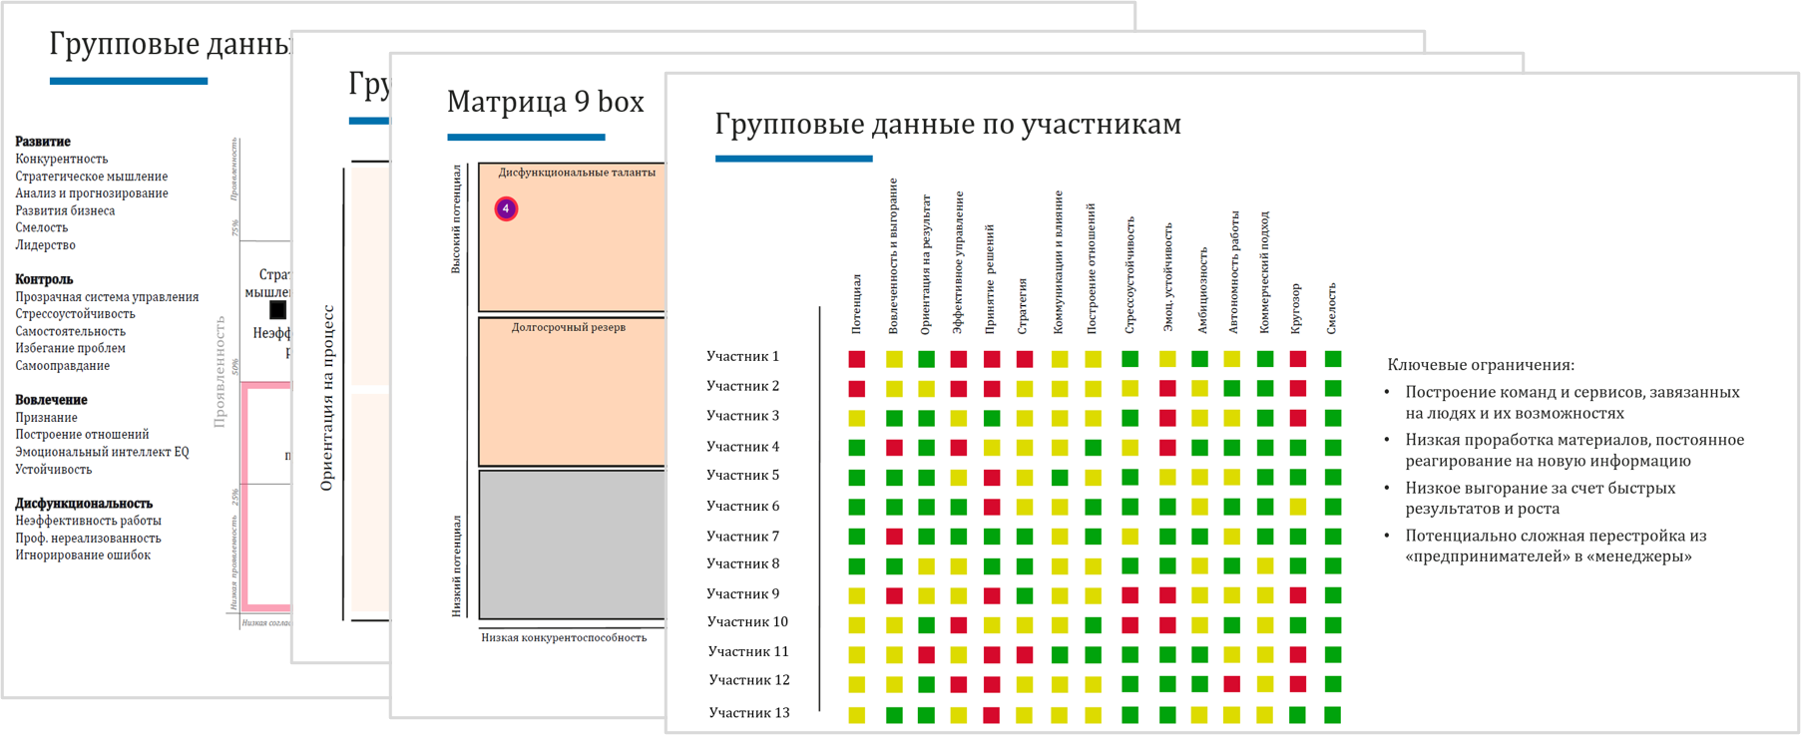Click the 'Эмоц. устойчивость' column header
The width and height of the screenshot is (1801, 735).
coord(1167,278)
